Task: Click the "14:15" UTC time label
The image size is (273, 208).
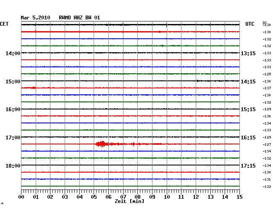Action: click(248, 82)
